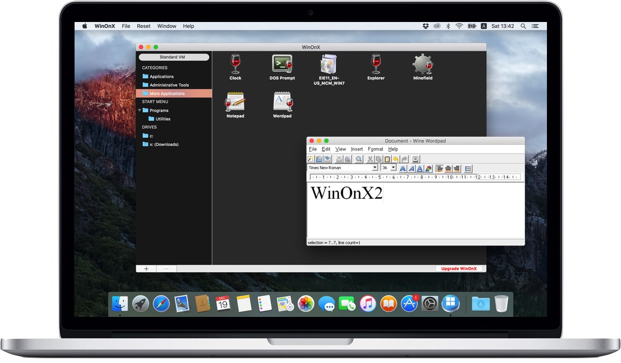Align text left in Wordpad
Screen dimensions: 621x363
tap(440, 169)
